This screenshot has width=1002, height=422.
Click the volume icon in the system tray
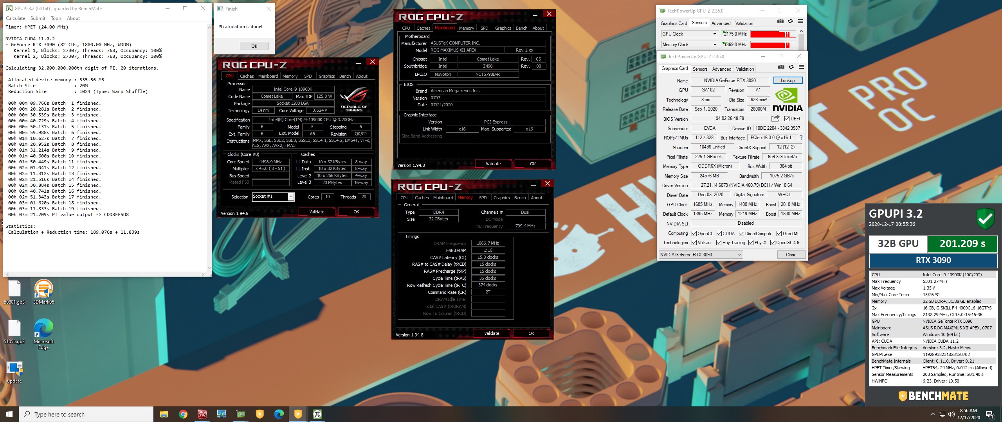pos(951,414)
